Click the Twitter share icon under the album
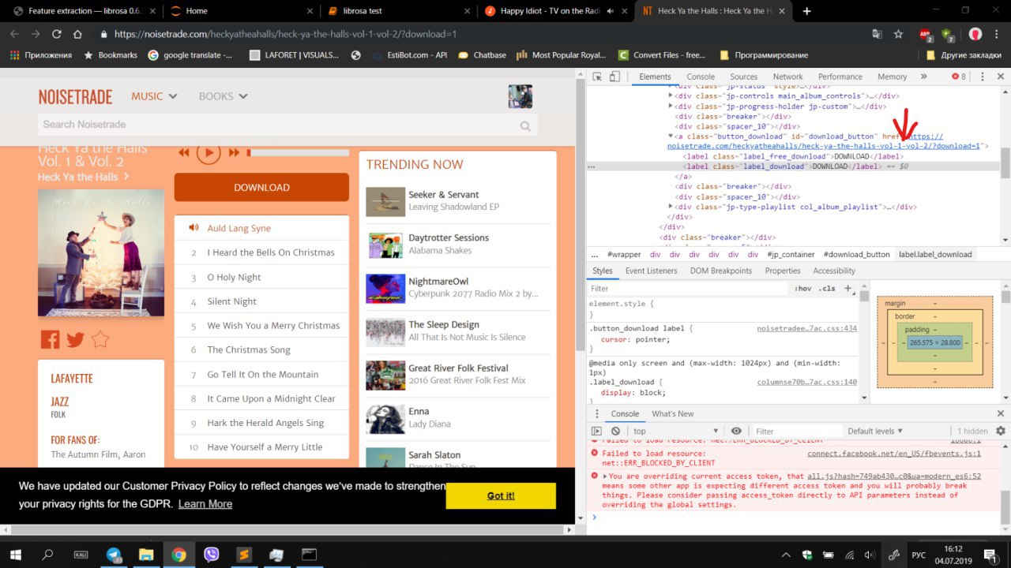1011x568 pixels. tap(75, 340)
